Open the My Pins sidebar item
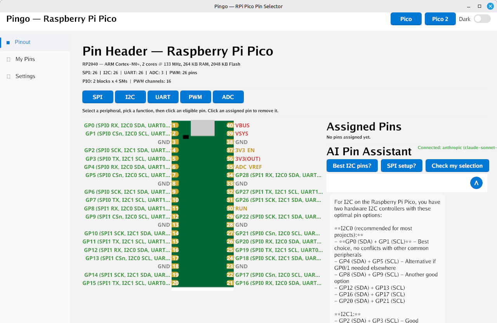497x323 pixels. coord(35,59)
